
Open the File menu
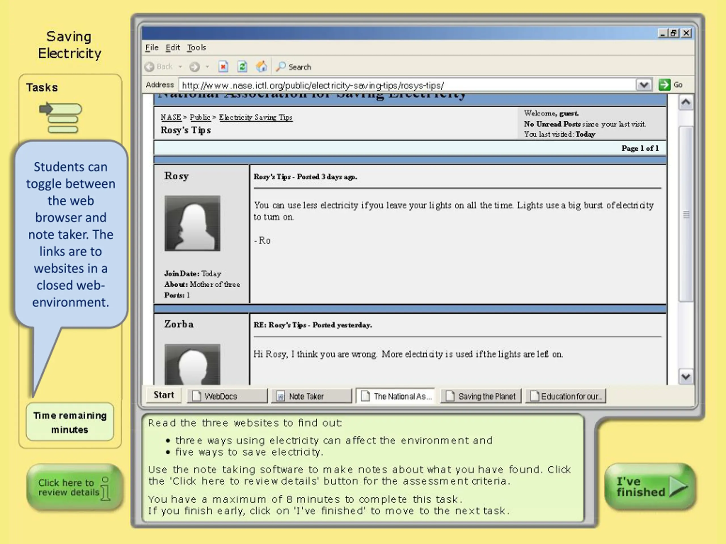pyautogui.click(x=152, y=48)
